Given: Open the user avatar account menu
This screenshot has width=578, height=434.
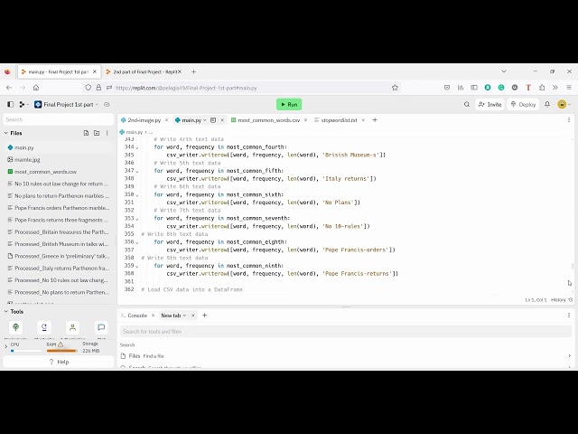Looking at the screenshot, I should point(562,105).
